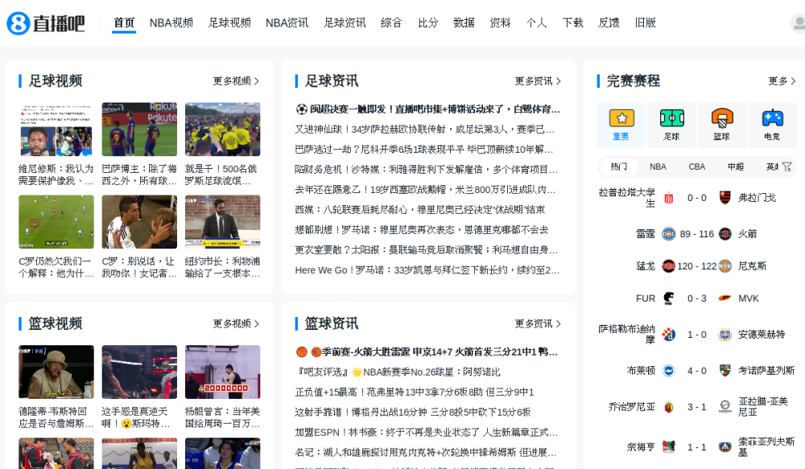The image size is (805, 469).
Task: Select the NBA schedule filter
Action: [x=658, y=167]
